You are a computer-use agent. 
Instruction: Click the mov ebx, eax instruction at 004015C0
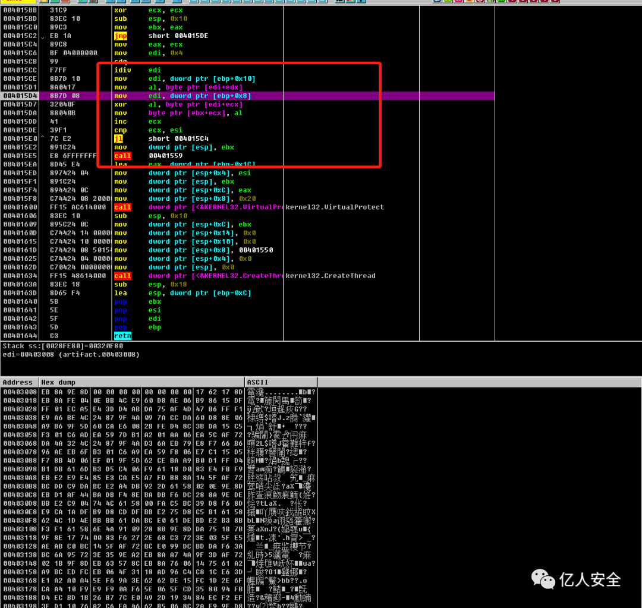tap(148, 27)
